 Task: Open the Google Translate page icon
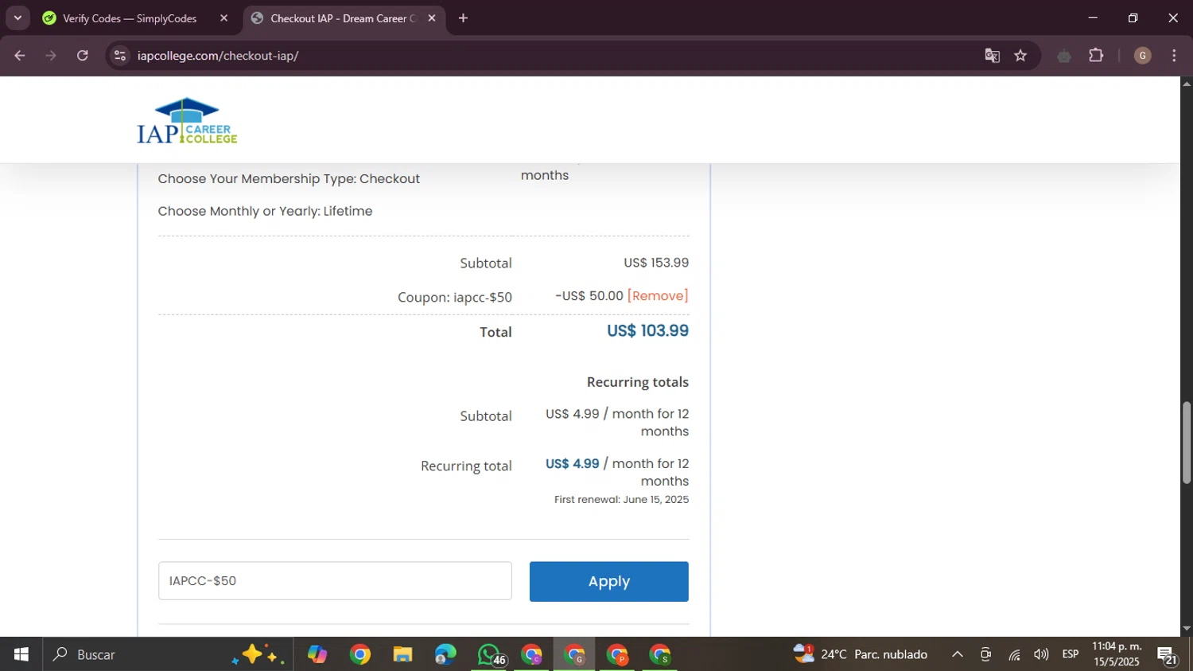992,56
